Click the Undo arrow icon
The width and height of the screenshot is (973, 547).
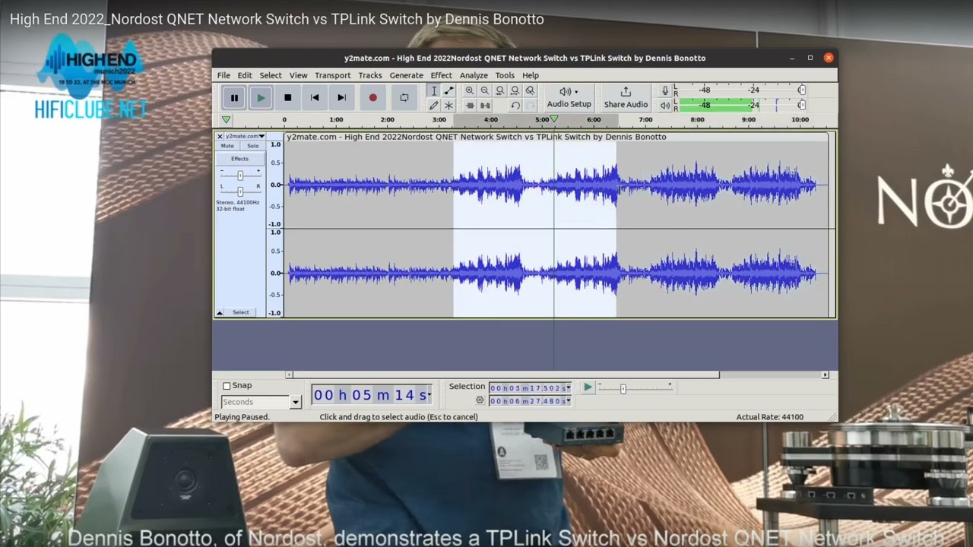coord(515,106)
